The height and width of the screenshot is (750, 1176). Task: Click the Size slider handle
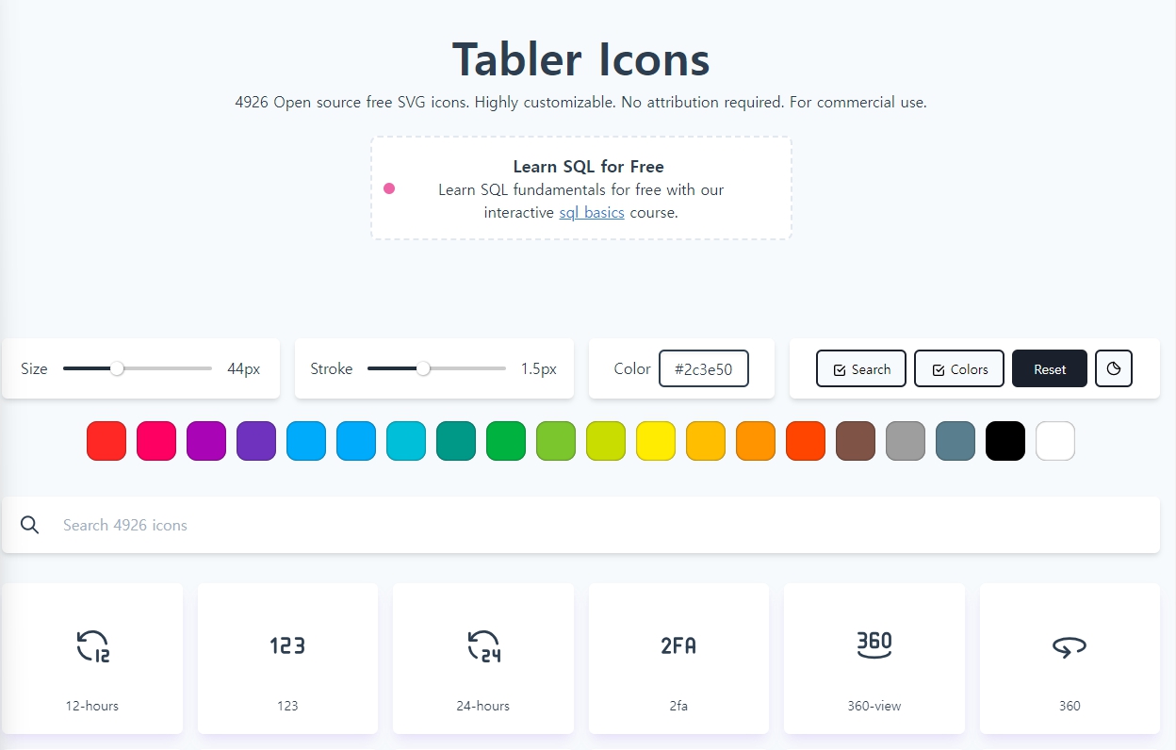click(x=117, y=368)
